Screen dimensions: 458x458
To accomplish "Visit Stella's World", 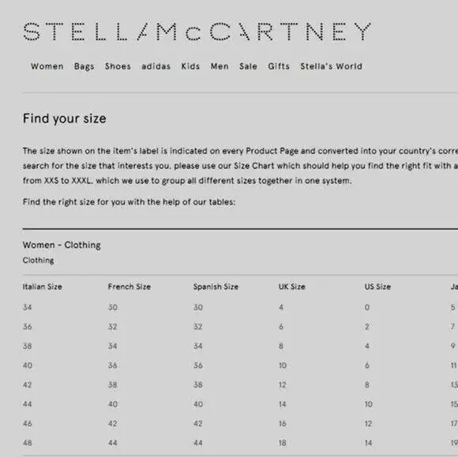I will click(x=331, y=66).
